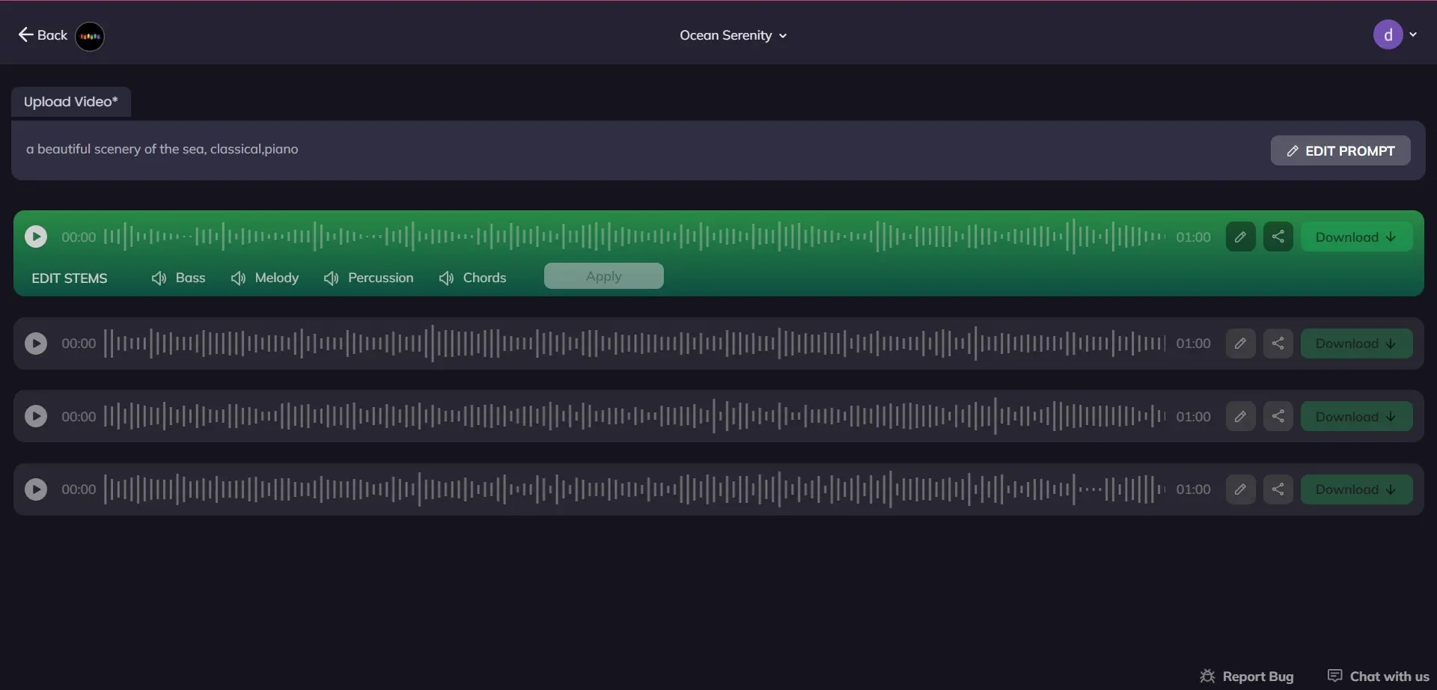Image resolution: width=1437 pixels, height=690 pixels.
Task: Mute the Bass stem
Action: pos(159,278)
